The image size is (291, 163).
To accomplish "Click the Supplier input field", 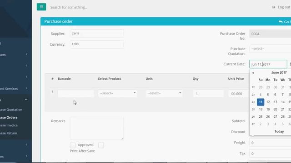I will pyautogui.click(x=97, y=34).
